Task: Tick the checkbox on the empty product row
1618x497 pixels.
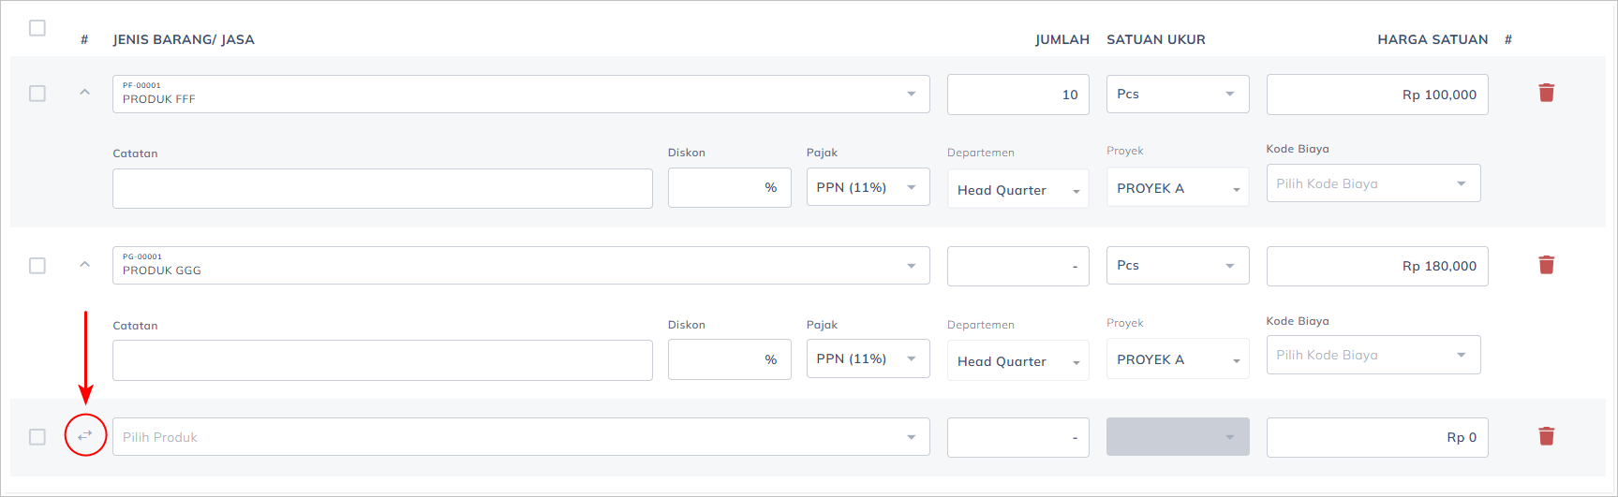Action: click(37, 437)
